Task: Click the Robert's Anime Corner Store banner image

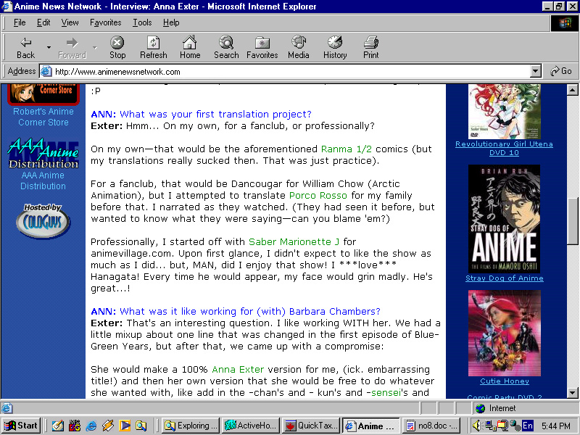Action: [x=43, y=94]
